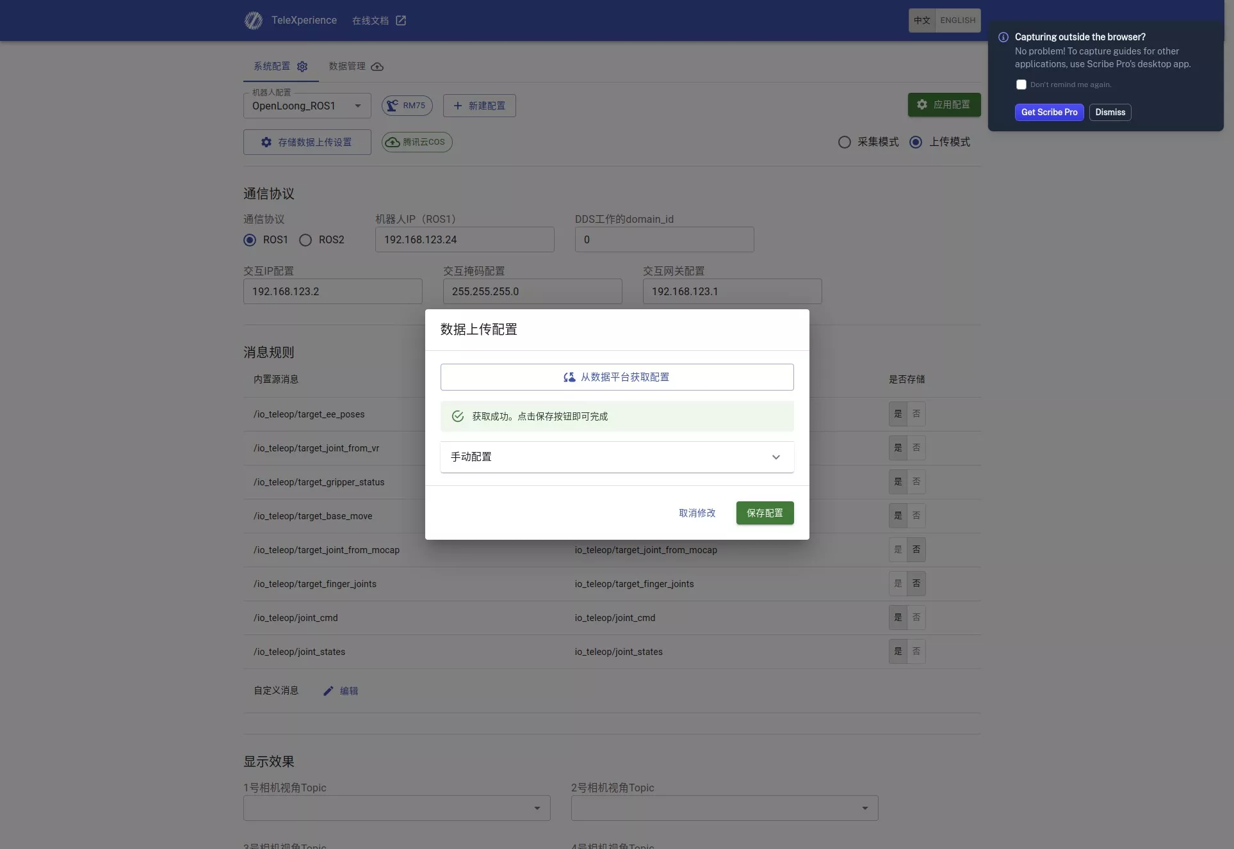Set 是 for /io_teleop/target_base_move storage
The width and height of the screenshot is (1234, 849).
pos(898,515)
